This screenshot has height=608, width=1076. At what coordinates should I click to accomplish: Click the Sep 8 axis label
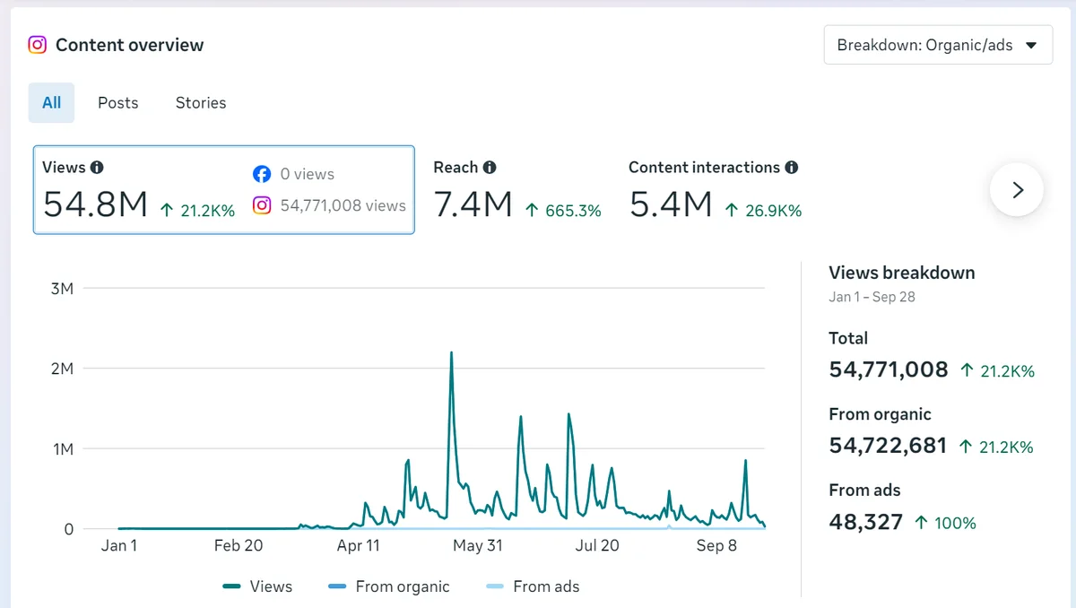coord(716,545)
